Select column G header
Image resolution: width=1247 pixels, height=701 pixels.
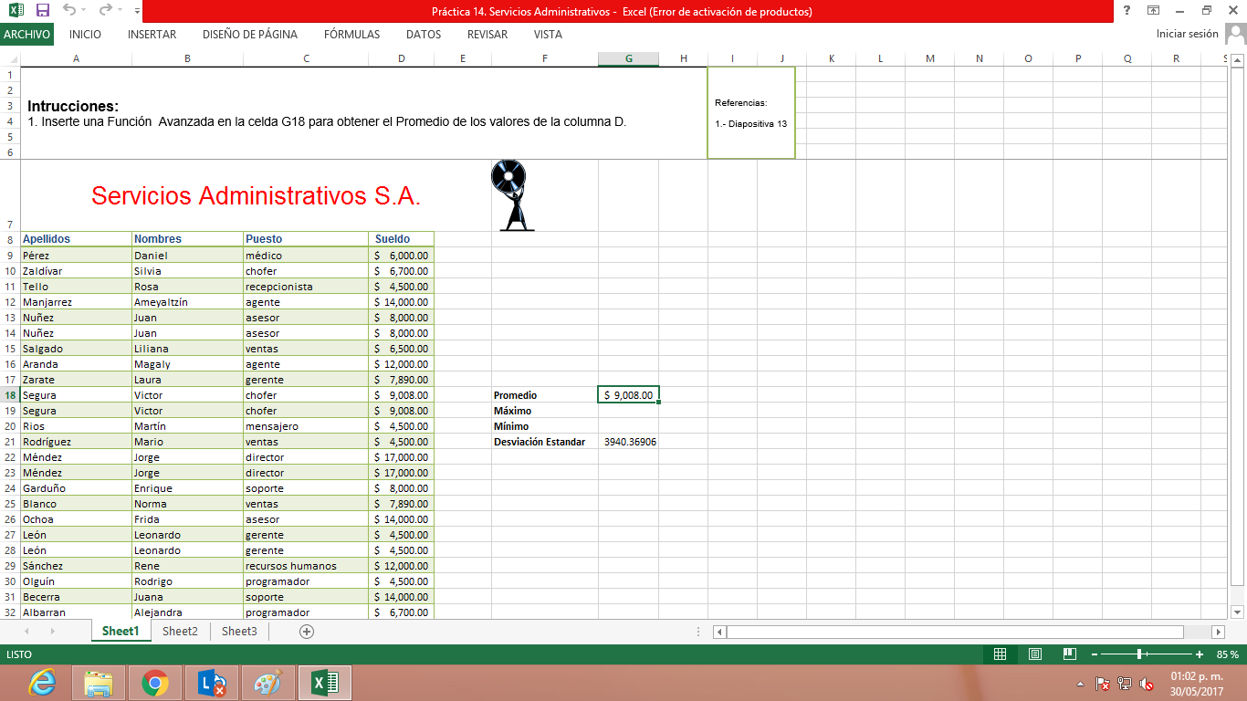point(628,58)
